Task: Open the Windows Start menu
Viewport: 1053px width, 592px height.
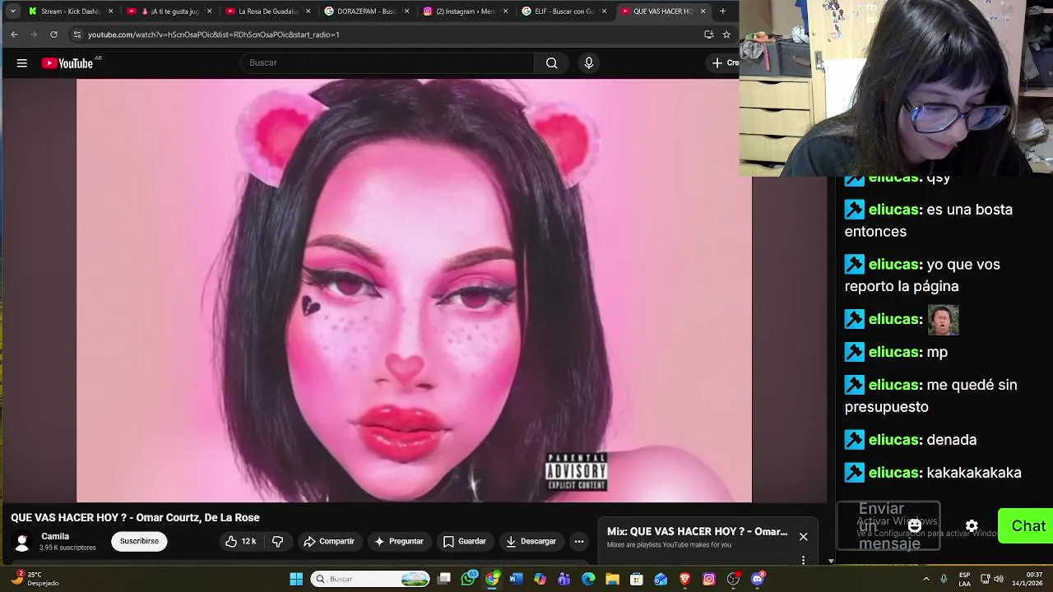Action: (296, 579)
